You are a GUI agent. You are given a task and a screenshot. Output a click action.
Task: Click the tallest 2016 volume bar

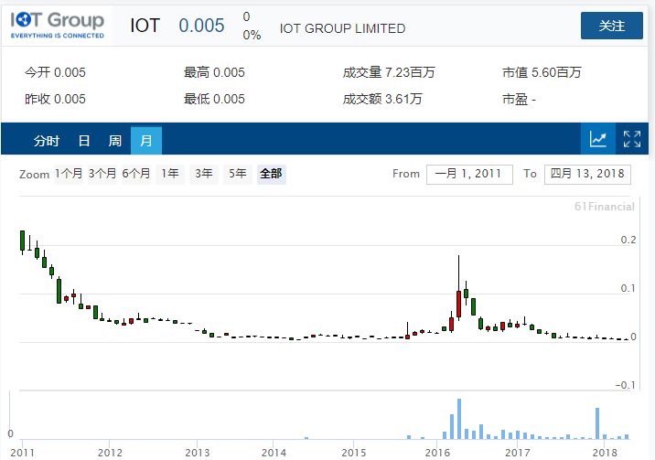point(459,419)
